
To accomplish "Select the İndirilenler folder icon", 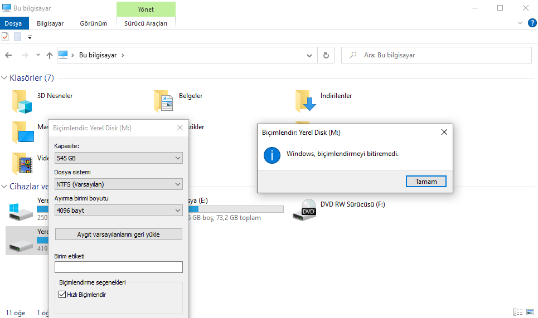I will 306,101.
